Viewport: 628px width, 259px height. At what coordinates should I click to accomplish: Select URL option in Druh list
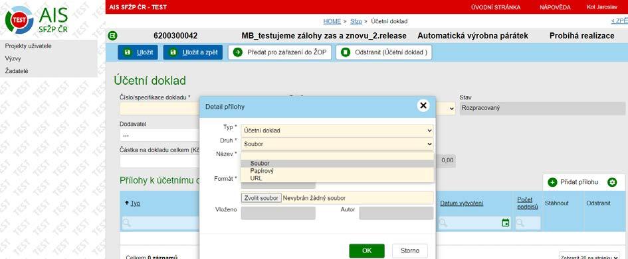[337, 178]
